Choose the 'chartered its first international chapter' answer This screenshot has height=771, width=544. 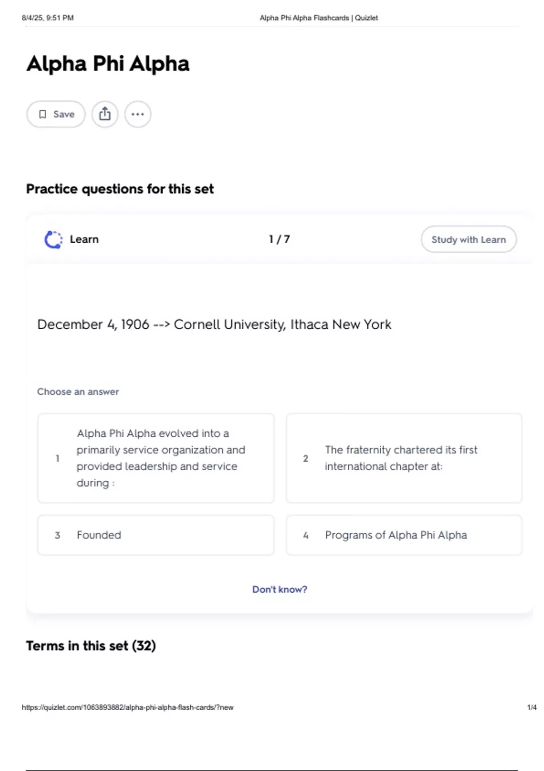(x=403, y=458)
